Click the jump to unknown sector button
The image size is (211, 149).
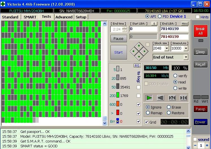tap(172, 98)
